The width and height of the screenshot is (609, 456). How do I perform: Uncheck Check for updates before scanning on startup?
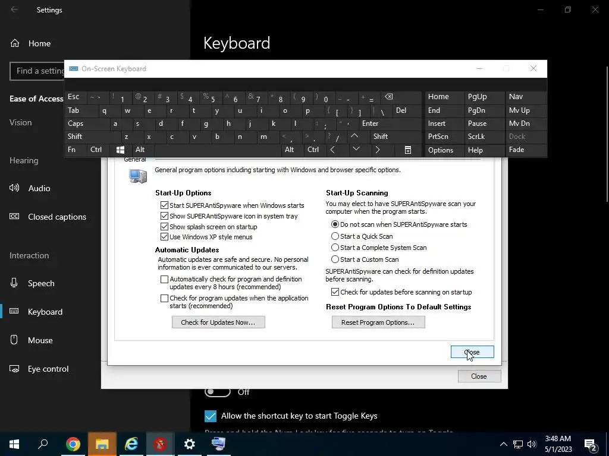click(335, 292)
